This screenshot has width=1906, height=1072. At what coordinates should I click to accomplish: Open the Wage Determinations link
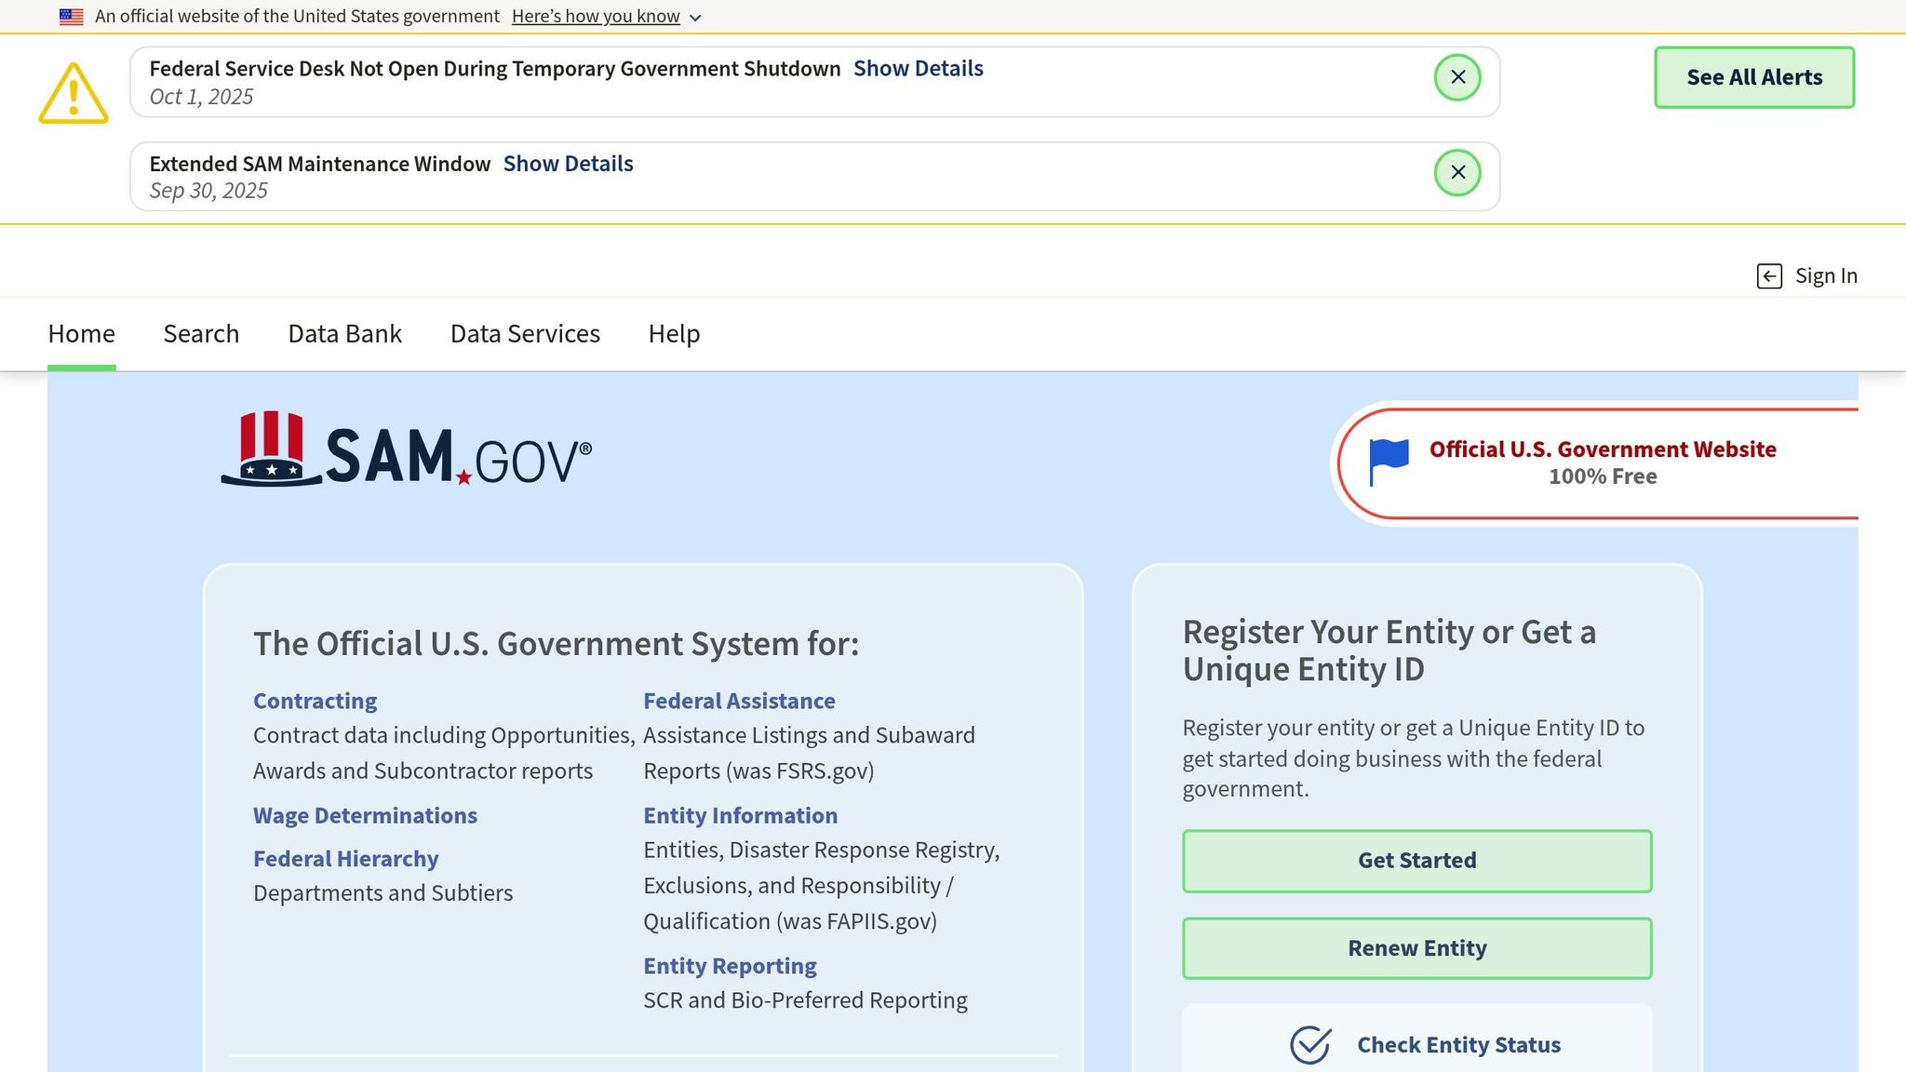[365, 815]
